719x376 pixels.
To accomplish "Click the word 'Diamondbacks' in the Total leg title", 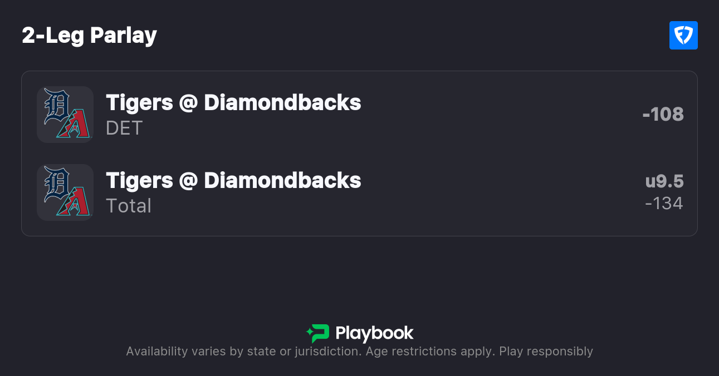I will 282,180.
